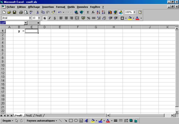Increase the cell indent

(116, 18)
